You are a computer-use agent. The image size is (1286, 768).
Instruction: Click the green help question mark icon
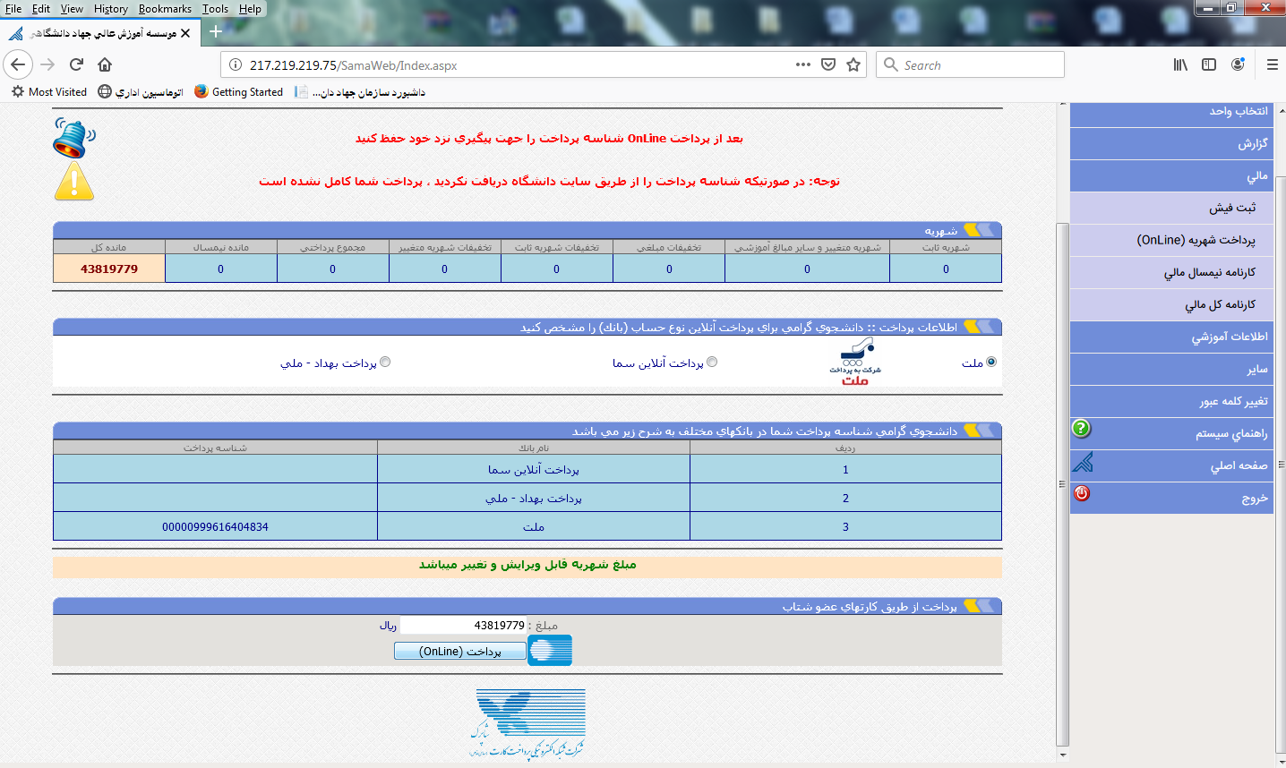[x=1082, y=428]
